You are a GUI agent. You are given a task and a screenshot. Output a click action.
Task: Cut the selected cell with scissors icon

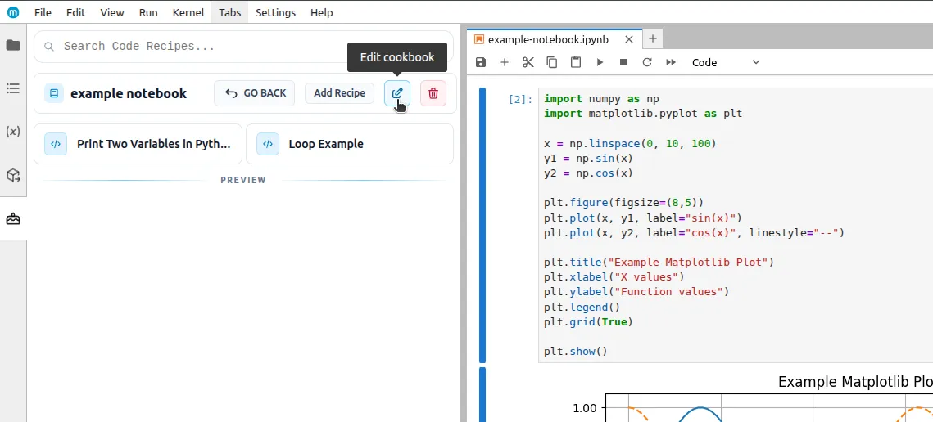[528, 62]
